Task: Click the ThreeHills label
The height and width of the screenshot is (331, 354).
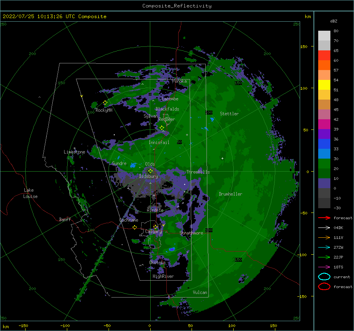Action: (x=198, y=172)
